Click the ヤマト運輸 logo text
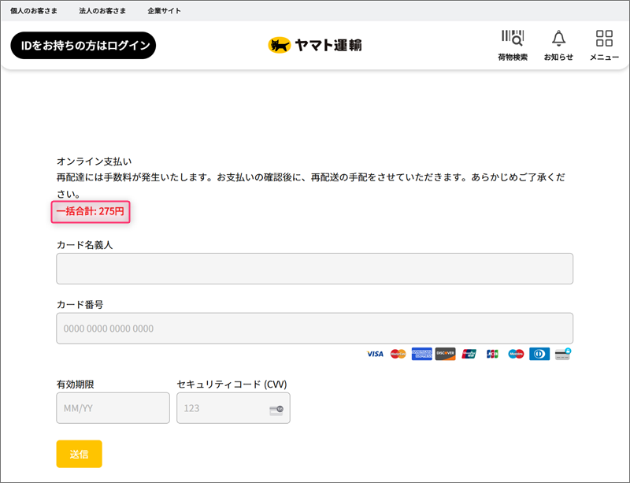Screen dimensions: 630x483 click(328, 45)
